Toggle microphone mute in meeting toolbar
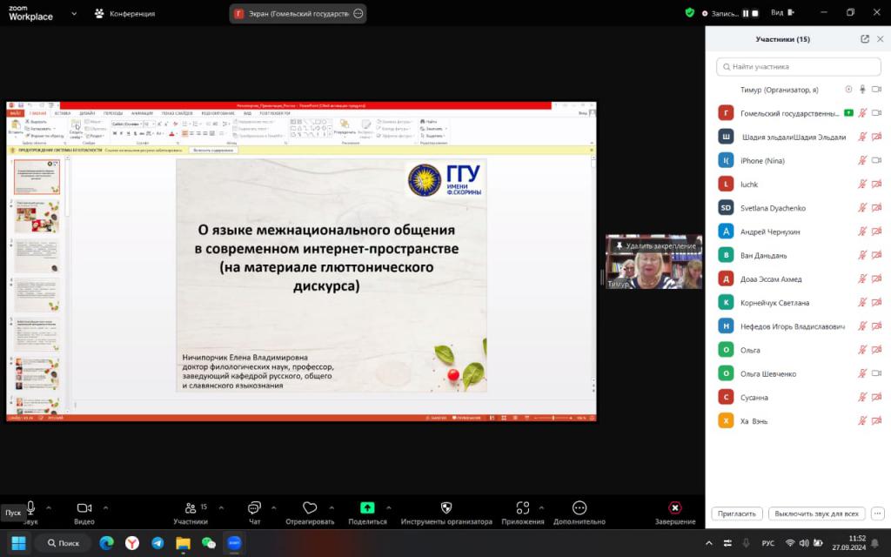Screen dimensions: 891x557 [31, 508]
